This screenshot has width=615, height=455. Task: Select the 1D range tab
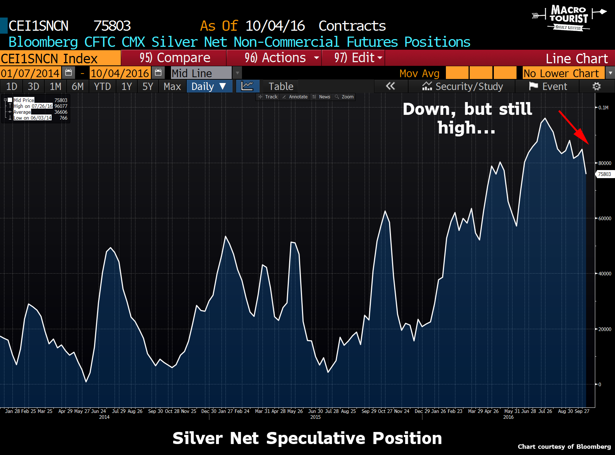point(12,86)
